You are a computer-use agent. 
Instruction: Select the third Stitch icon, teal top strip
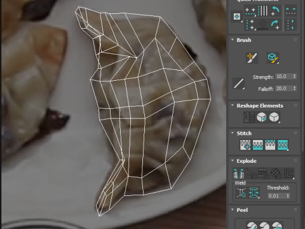click(270, 145)
